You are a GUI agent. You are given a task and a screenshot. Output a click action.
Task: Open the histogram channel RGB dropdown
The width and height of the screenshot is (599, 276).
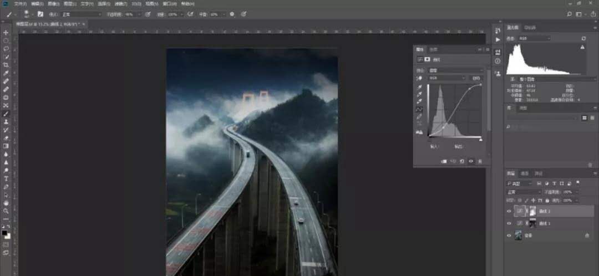[534, 38]
